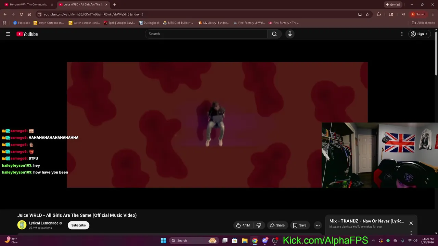Share the video
Image resolution: width=438 pixels, height=246 pixels.
tap(277, 225)
